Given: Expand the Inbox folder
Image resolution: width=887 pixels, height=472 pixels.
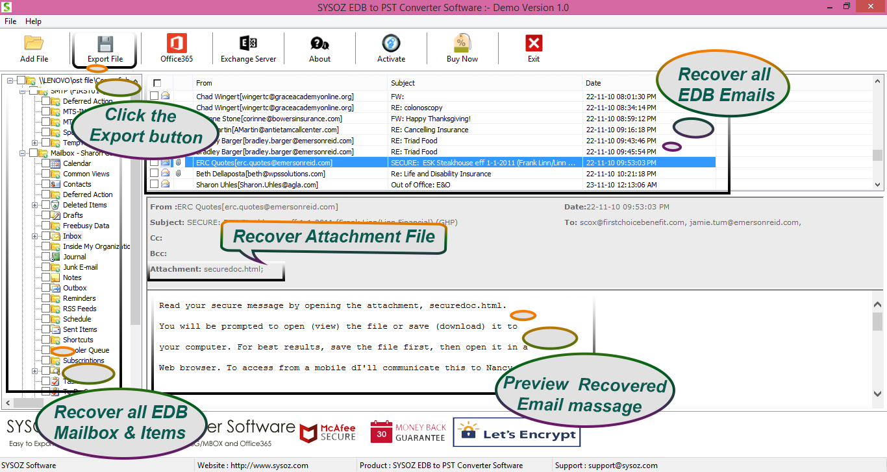Looking at the screenshot, I should [34, 236].
